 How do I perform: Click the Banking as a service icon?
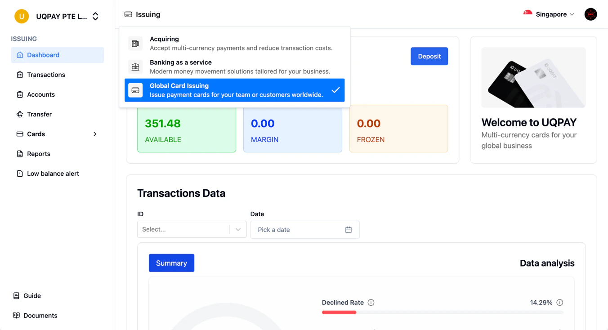tap(135, 67)
